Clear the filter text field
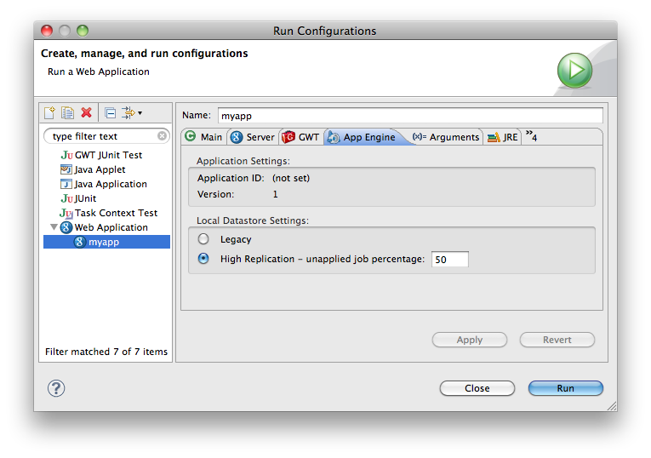 click(x=162, y=136)
